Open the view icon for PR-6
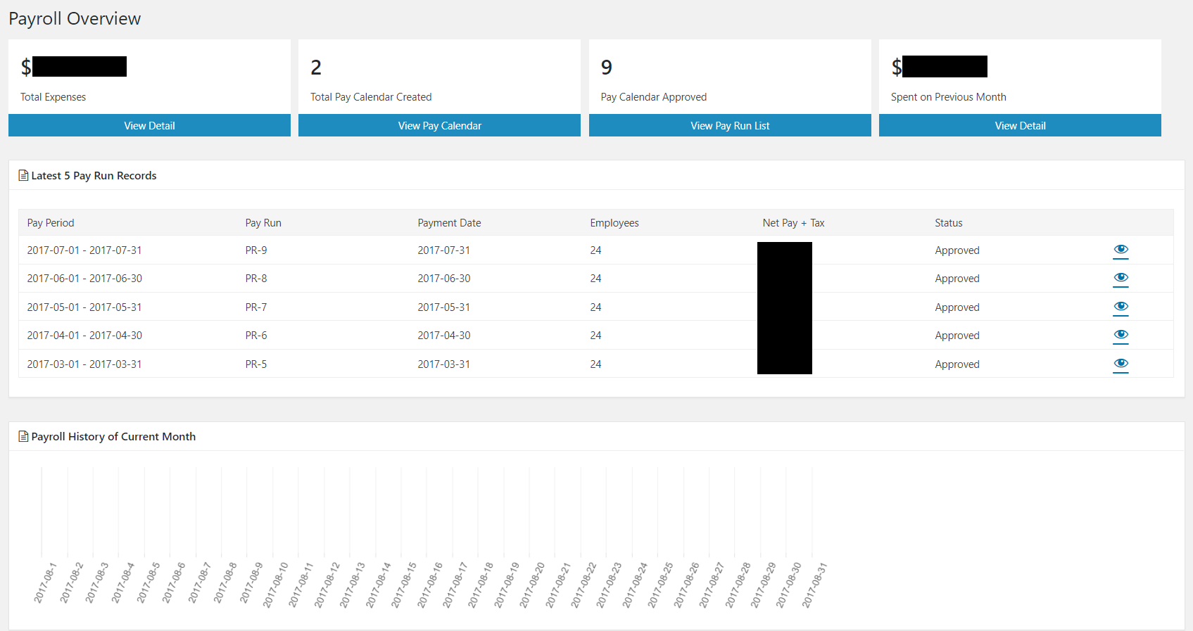The height and width of the screenshot is (631, 1193). coord(1121,335)
